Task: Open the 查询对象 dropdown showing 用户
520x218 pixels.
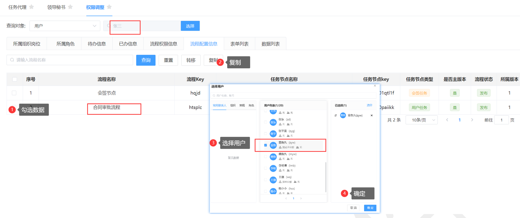Action: [x=65, y=26]
